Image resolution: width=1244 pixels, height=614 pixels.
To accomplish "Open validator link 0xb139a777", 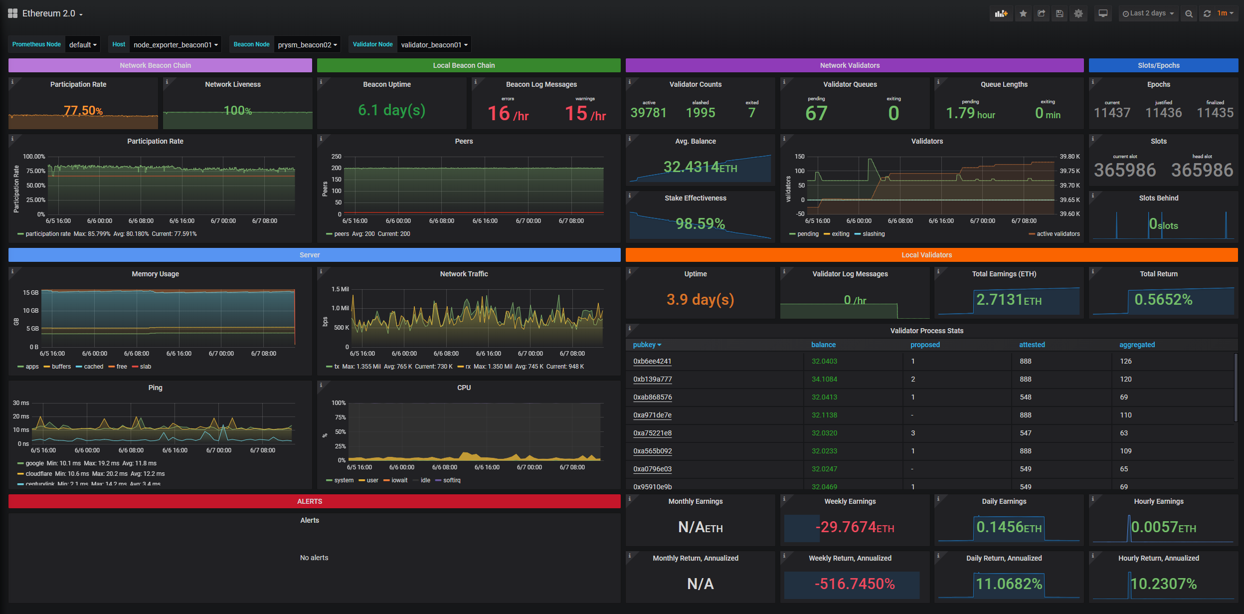I will click(x=652, y=379).
